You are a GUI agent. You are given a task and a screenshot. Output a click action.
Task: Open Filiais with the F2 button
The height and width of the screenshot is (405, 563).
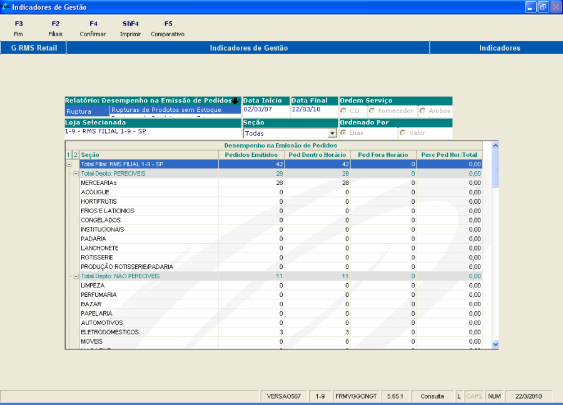coord(55,29)
